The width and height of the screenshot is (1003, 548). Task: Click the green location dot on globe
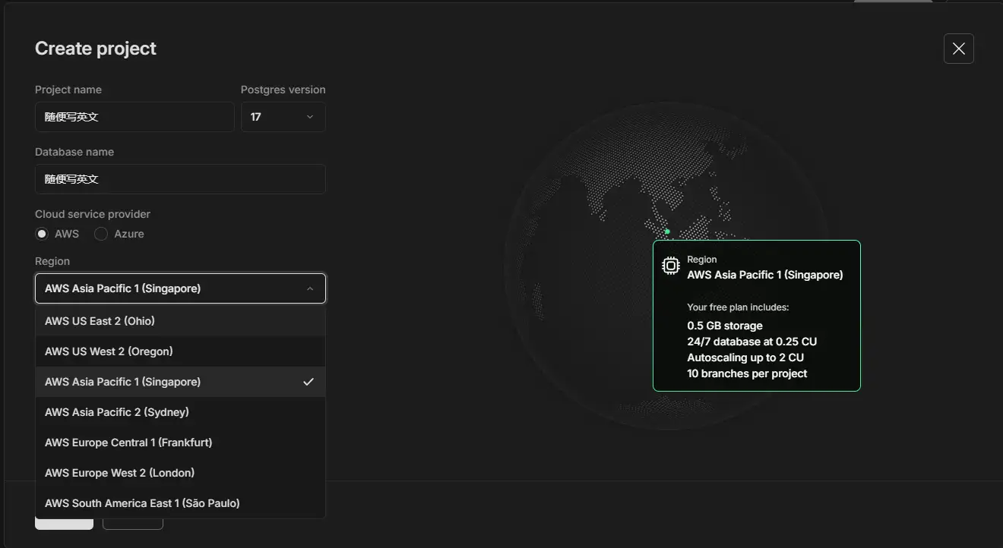pos(667,231)
